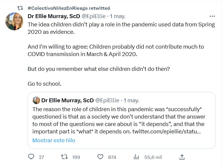Screen dimensions: 224x166
Task: Click the quoted tweet's "1 may." date
Action: (x=131, y=100)
